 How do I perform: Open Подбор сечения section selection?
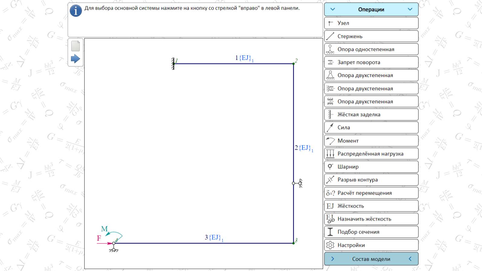pos(371,232)
